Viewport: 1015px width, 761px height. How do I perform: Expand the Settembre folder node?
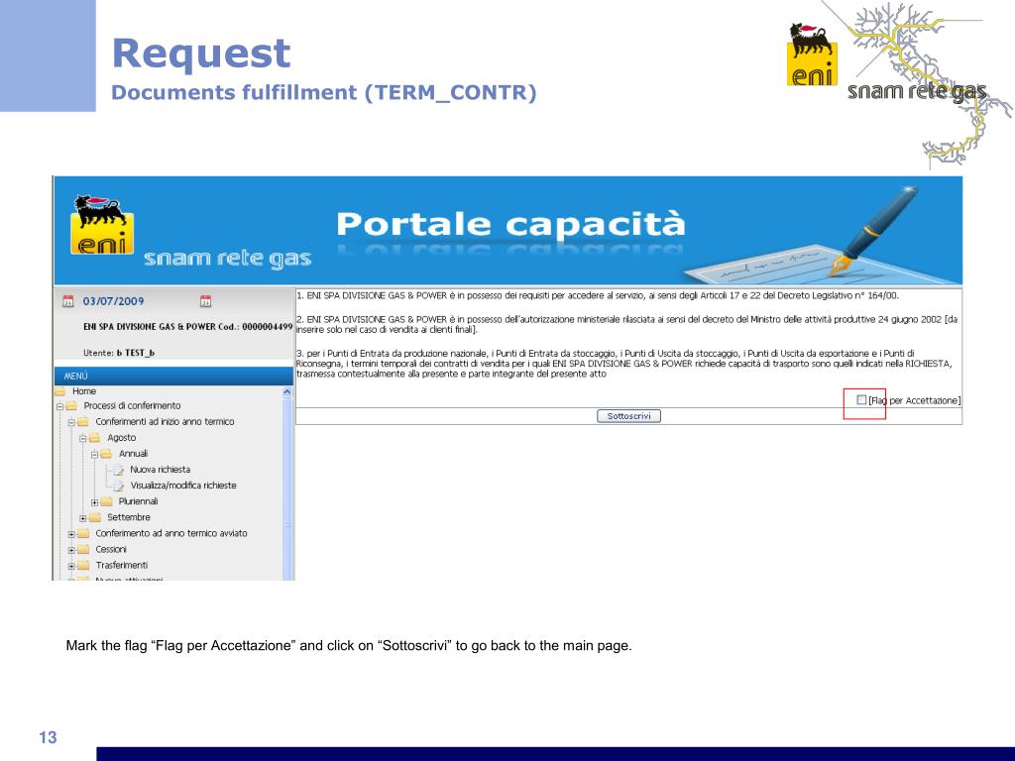83,518
